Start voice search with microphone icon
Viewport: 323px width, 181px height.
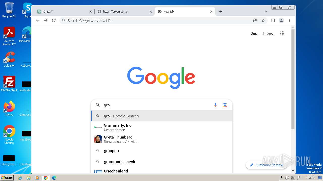point(216,105)
